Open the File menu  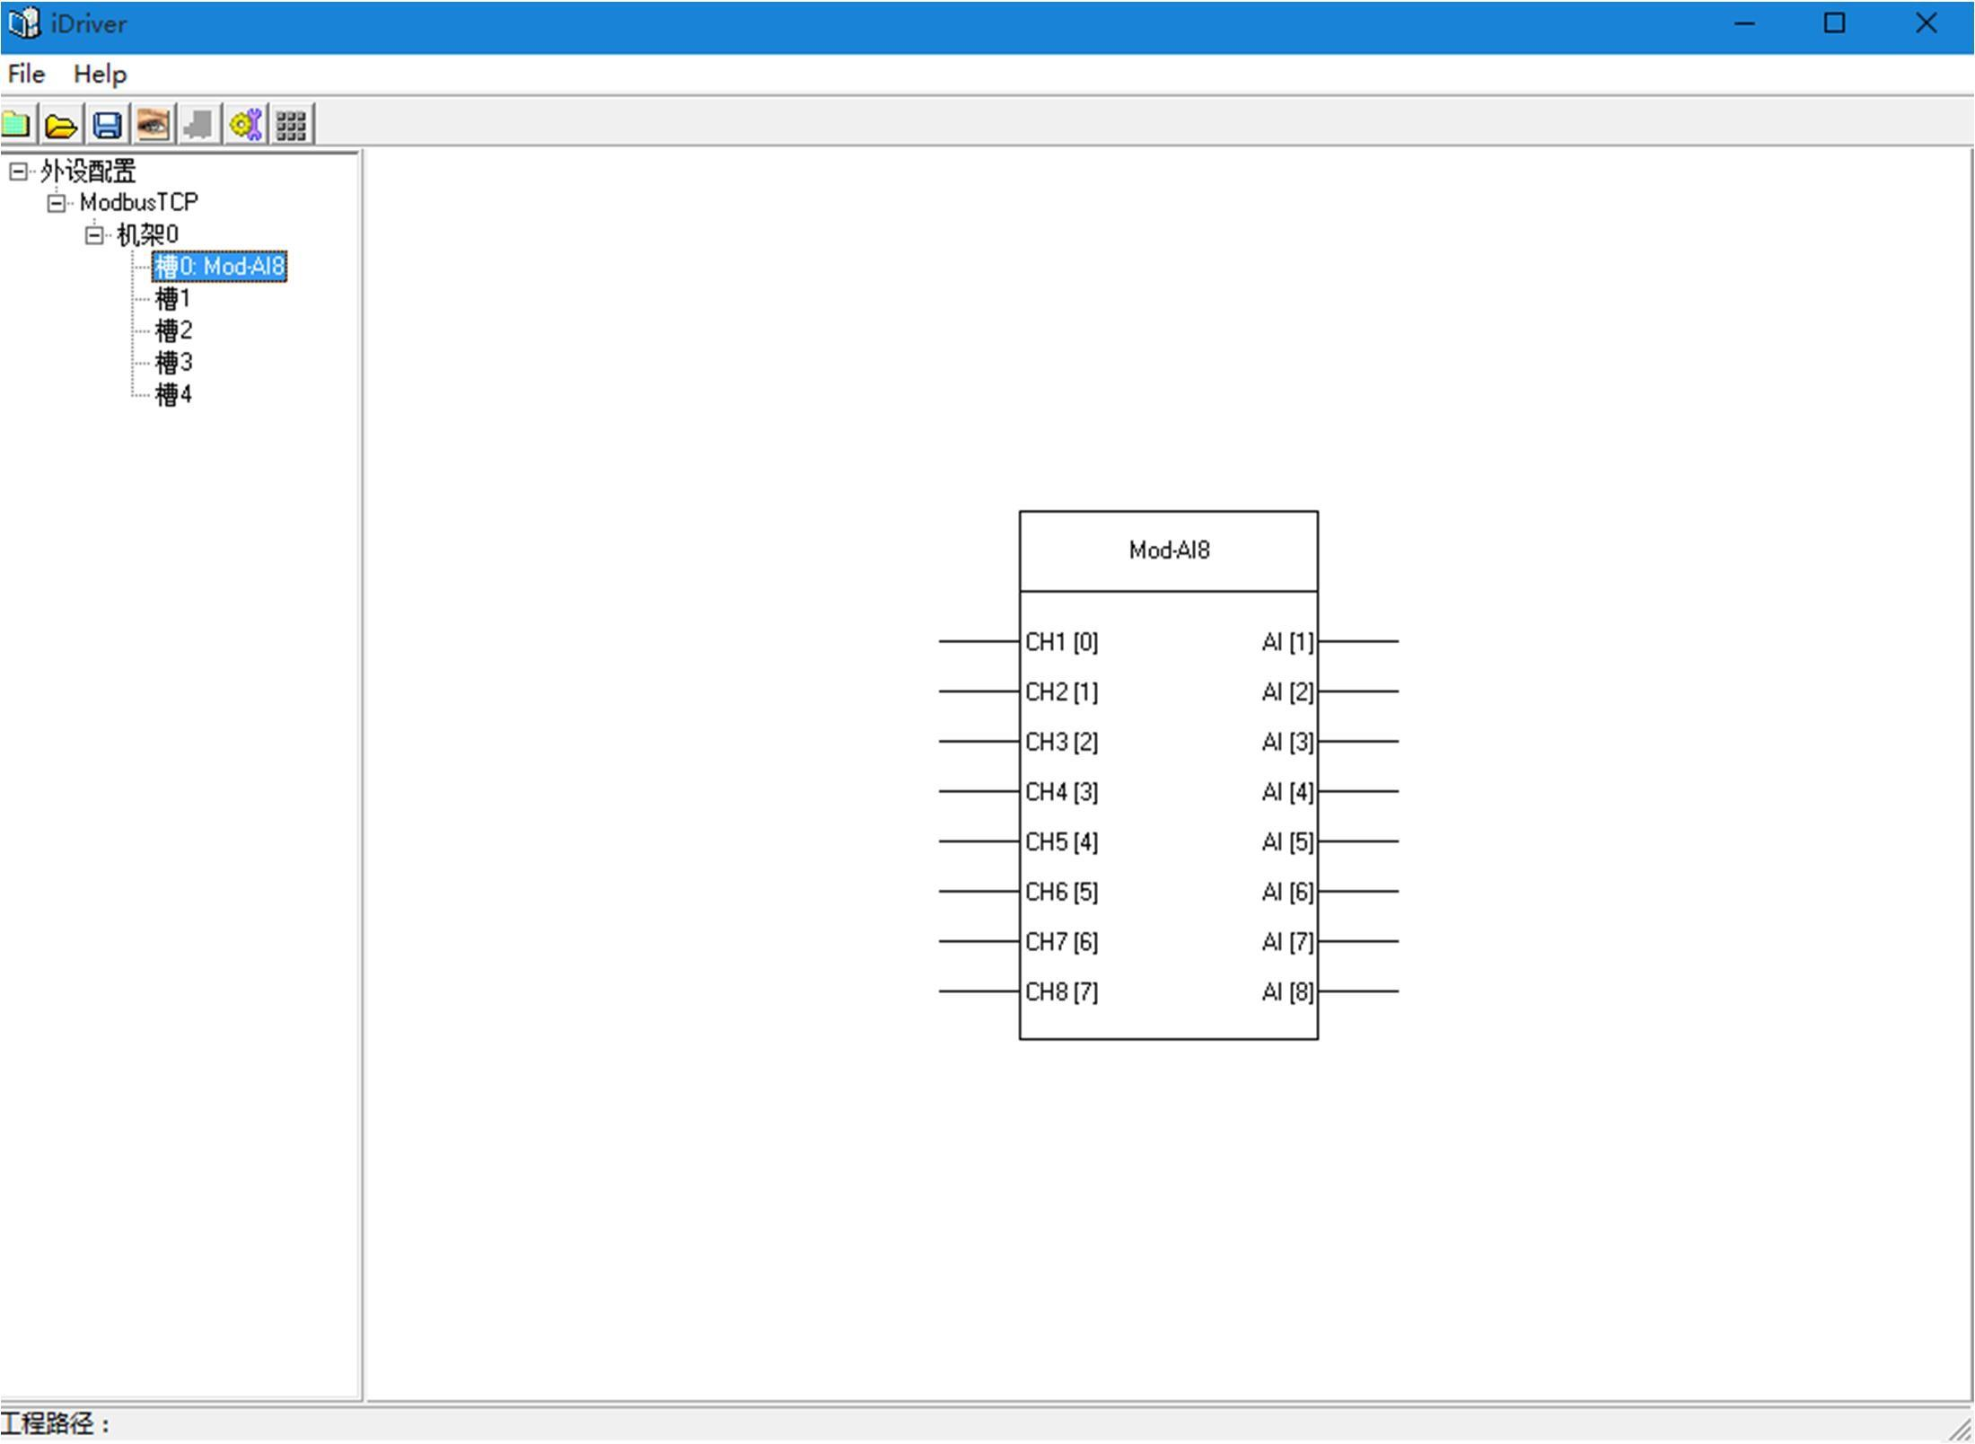pyautogui.click(x=26, y=74)
